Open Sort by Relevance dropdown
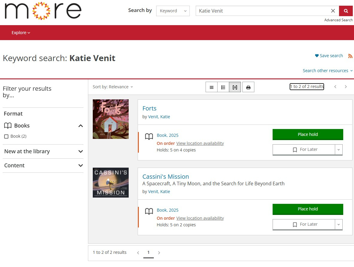The image size is (354, 267). point(113,87)
